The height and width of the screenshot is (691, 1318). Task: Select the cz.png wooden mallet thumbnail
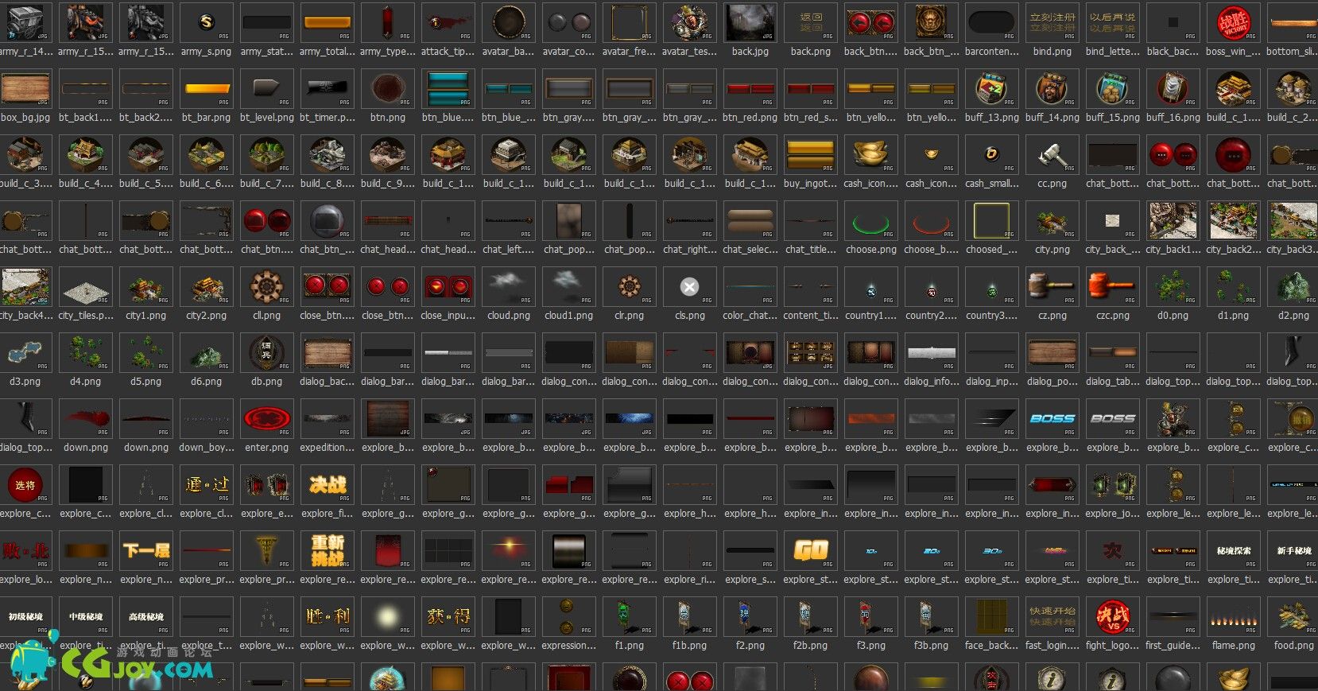pyautogui.click(x=1052, y=286)
